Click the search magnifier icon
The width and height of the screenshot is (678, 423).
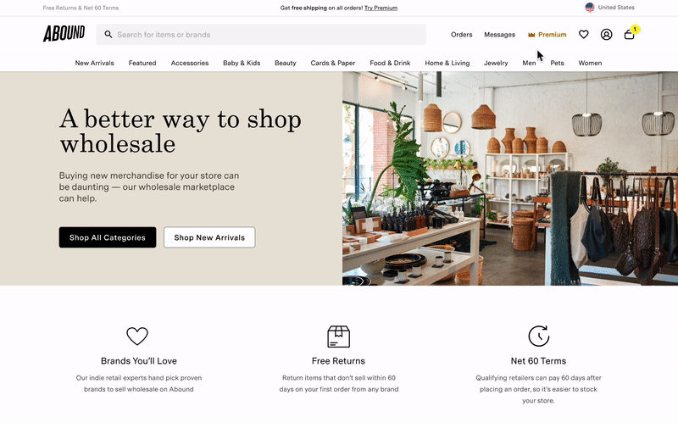click(108, 34)
